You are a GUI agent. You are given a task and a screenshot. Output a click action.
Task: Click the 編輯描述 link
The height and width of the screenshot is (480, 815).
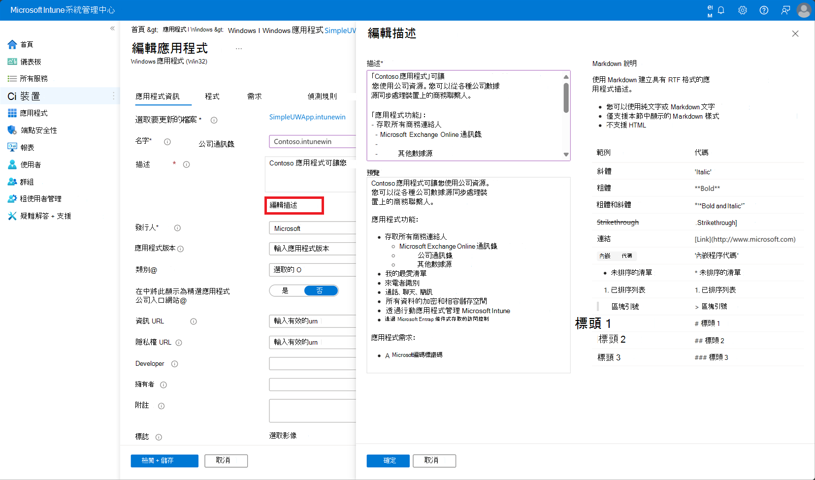click(284, 205)
